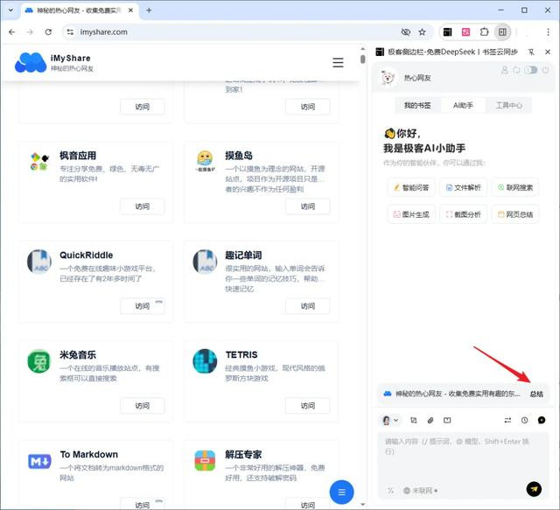The width and height of the screenshot is (560, 510).
Task: Bookmark this page with the star icon
Action: tap(422, 32)
